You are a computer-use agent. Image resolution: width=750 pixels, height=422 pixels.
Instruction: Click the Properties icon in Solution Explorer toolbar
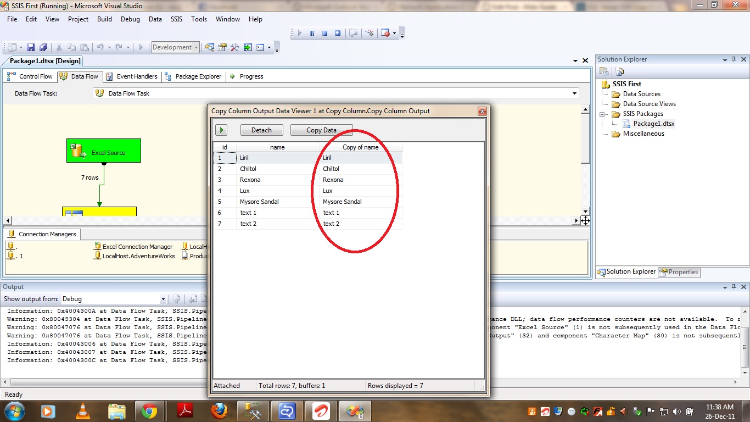click(x=604, y=71)
